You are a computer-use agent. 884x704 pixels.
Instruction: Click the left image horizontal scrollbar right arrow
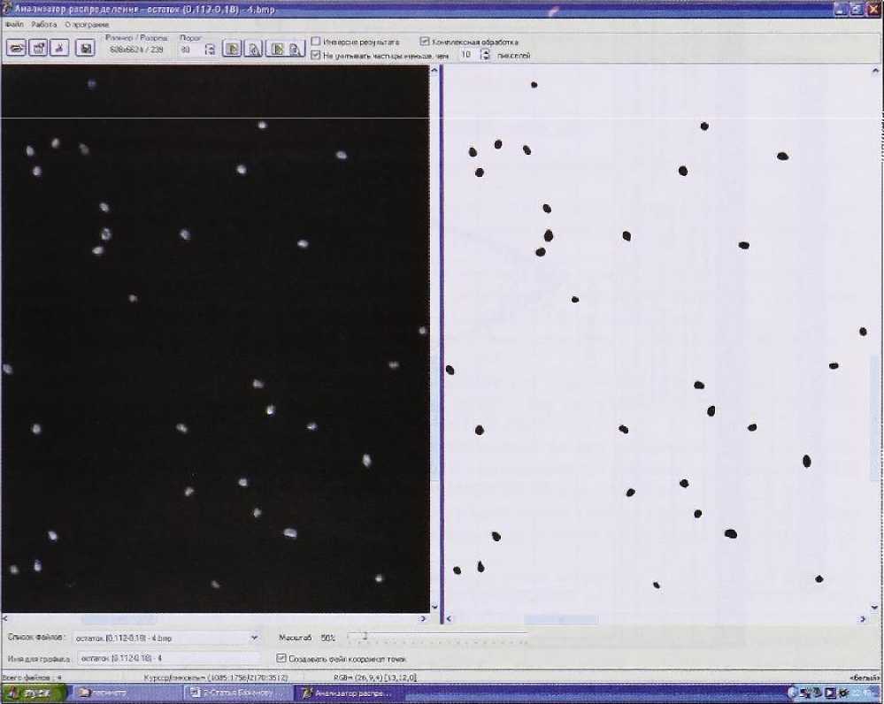point(423,618)
